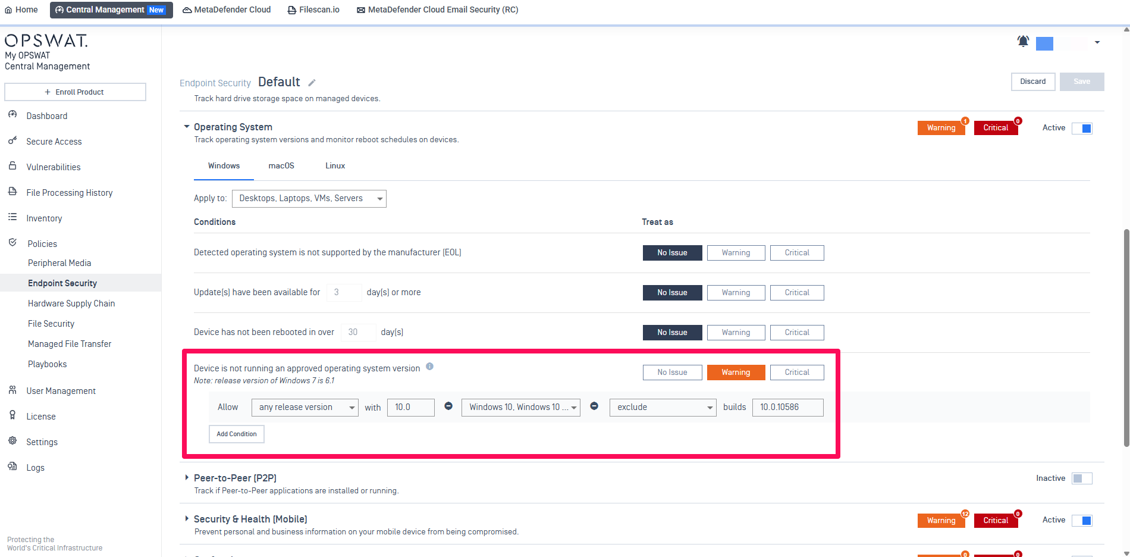Image resolution: width=1130 pixels, height=557 pixels.
Task: Toggle the Operating System Active switch
Action: click(x=1082, y=129)
